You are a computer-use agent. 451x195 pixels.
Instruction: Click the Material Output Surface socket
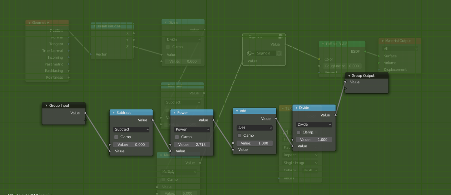(x=379, y=56)
